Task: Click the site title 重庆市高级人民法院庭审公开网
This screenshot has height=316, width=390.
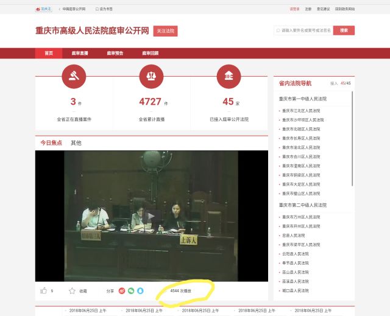Action: [92, 31]
